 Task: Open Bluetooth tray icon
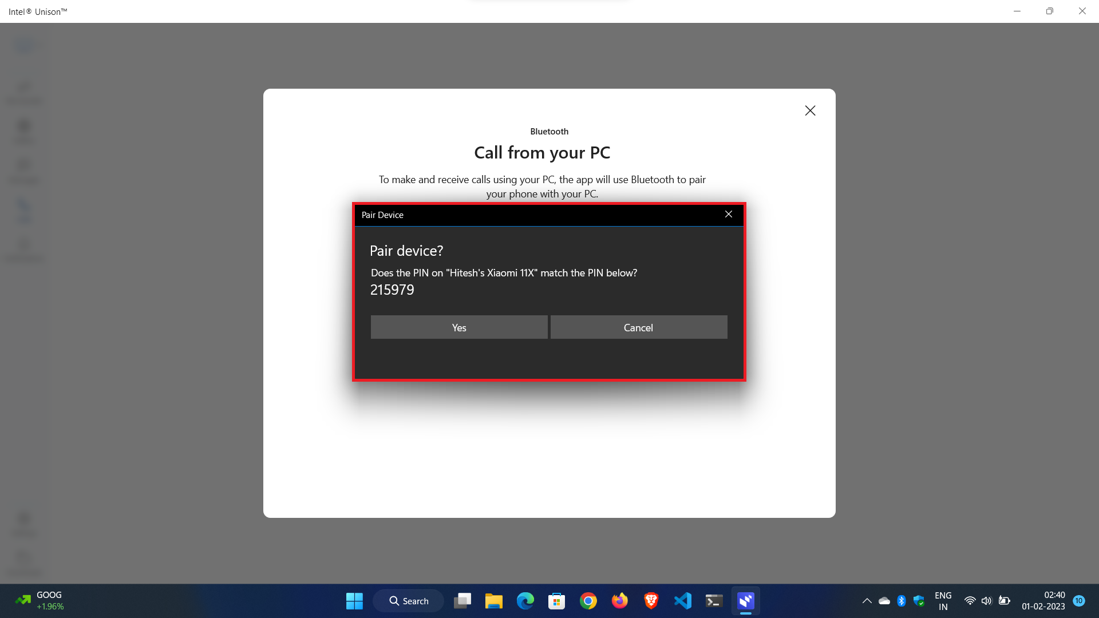902,601
